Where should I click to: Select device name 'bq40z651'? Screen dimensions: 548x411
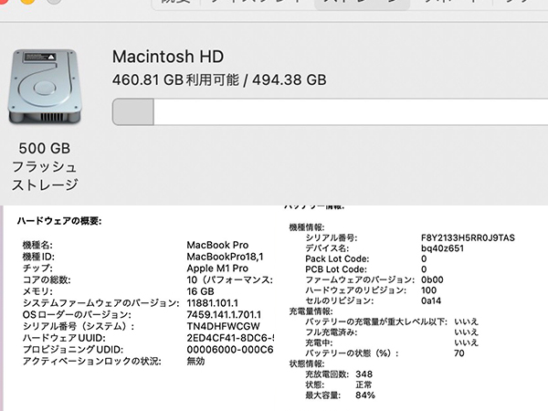click(x=442, y=248)
